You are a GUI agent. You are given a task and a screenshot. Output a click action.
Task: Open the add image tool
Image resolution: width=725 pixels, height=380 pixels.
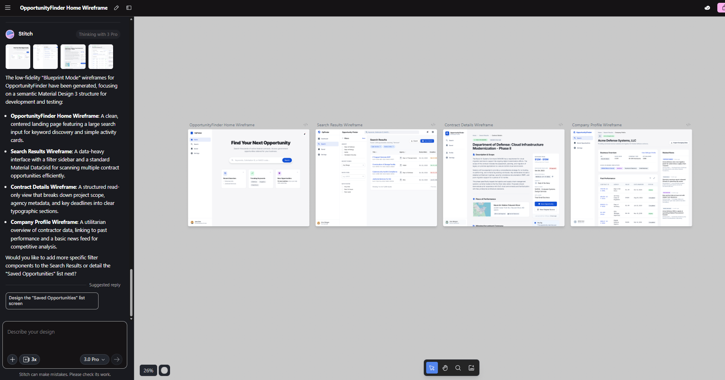click(471, 367)
